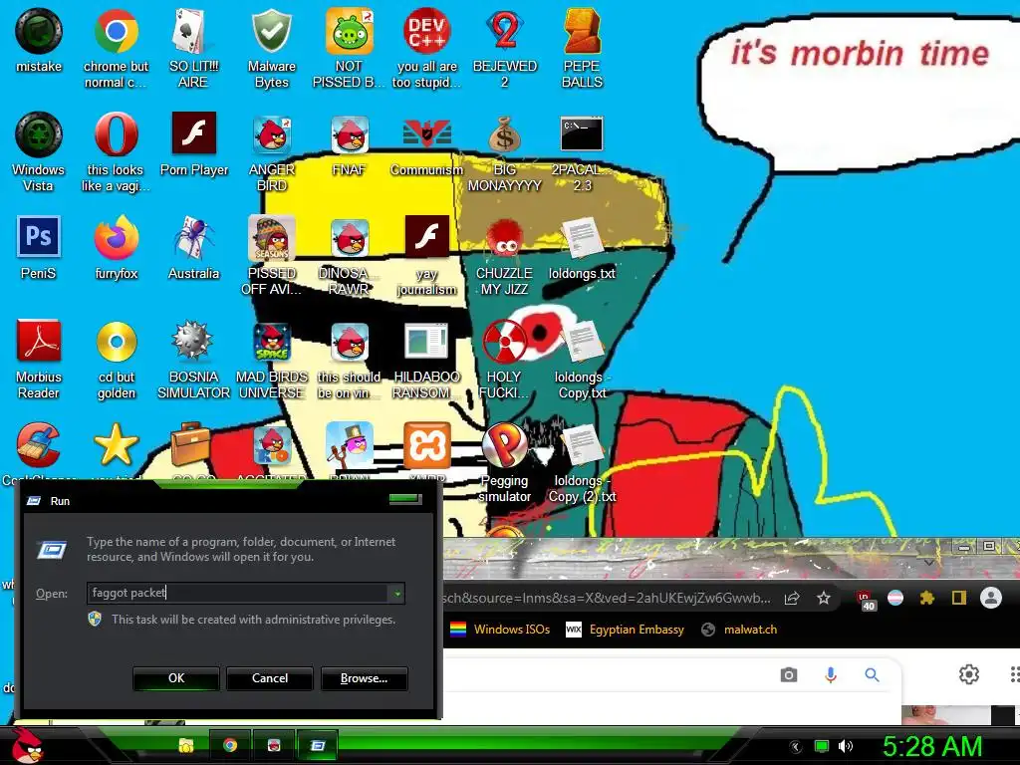Expand the Open dropdown arrow in Run
The height and width of the screenshot is (765, 1020).
click(x=396, y=594)
